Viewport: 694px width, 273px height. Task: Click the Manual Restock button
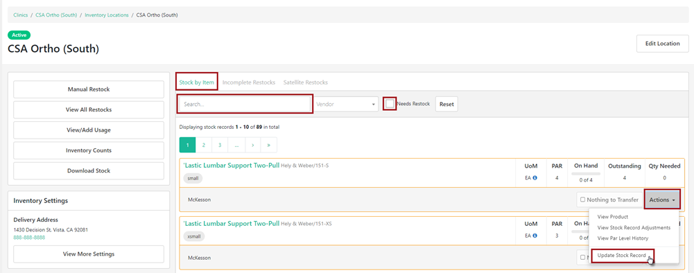coord(89,89)
